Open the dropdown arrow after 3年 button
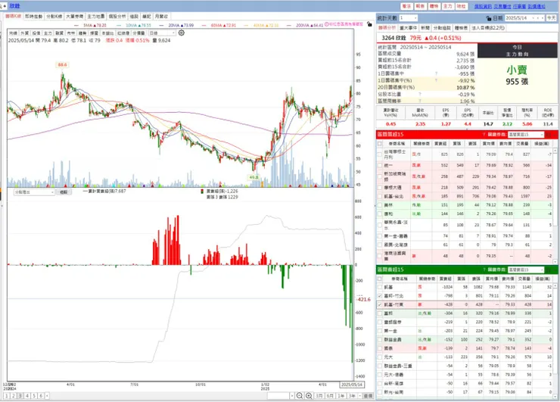560x402 pixels. pyautogui.click(x=360, y=396)
